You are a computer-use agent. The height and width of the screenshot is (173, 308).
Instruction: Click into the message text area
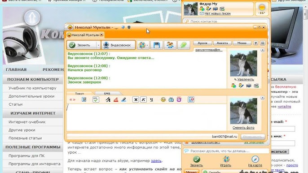pyautogui.click(x=146, y=117)
